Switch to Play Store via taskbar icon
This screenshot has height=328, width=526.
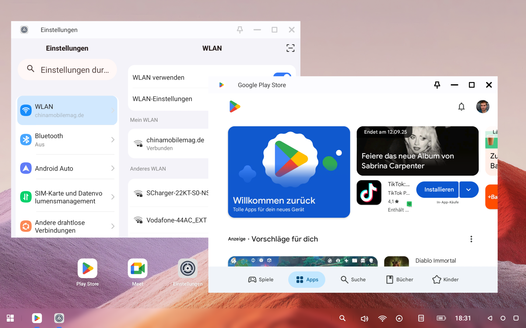[x=37, y=318]
